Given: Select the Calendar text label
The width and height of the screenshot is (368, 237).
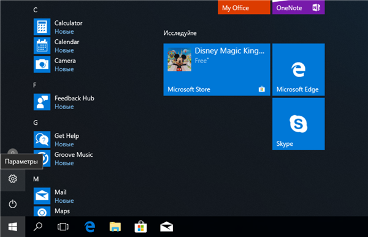Looking at the screenshot, I should coord(67,42).
